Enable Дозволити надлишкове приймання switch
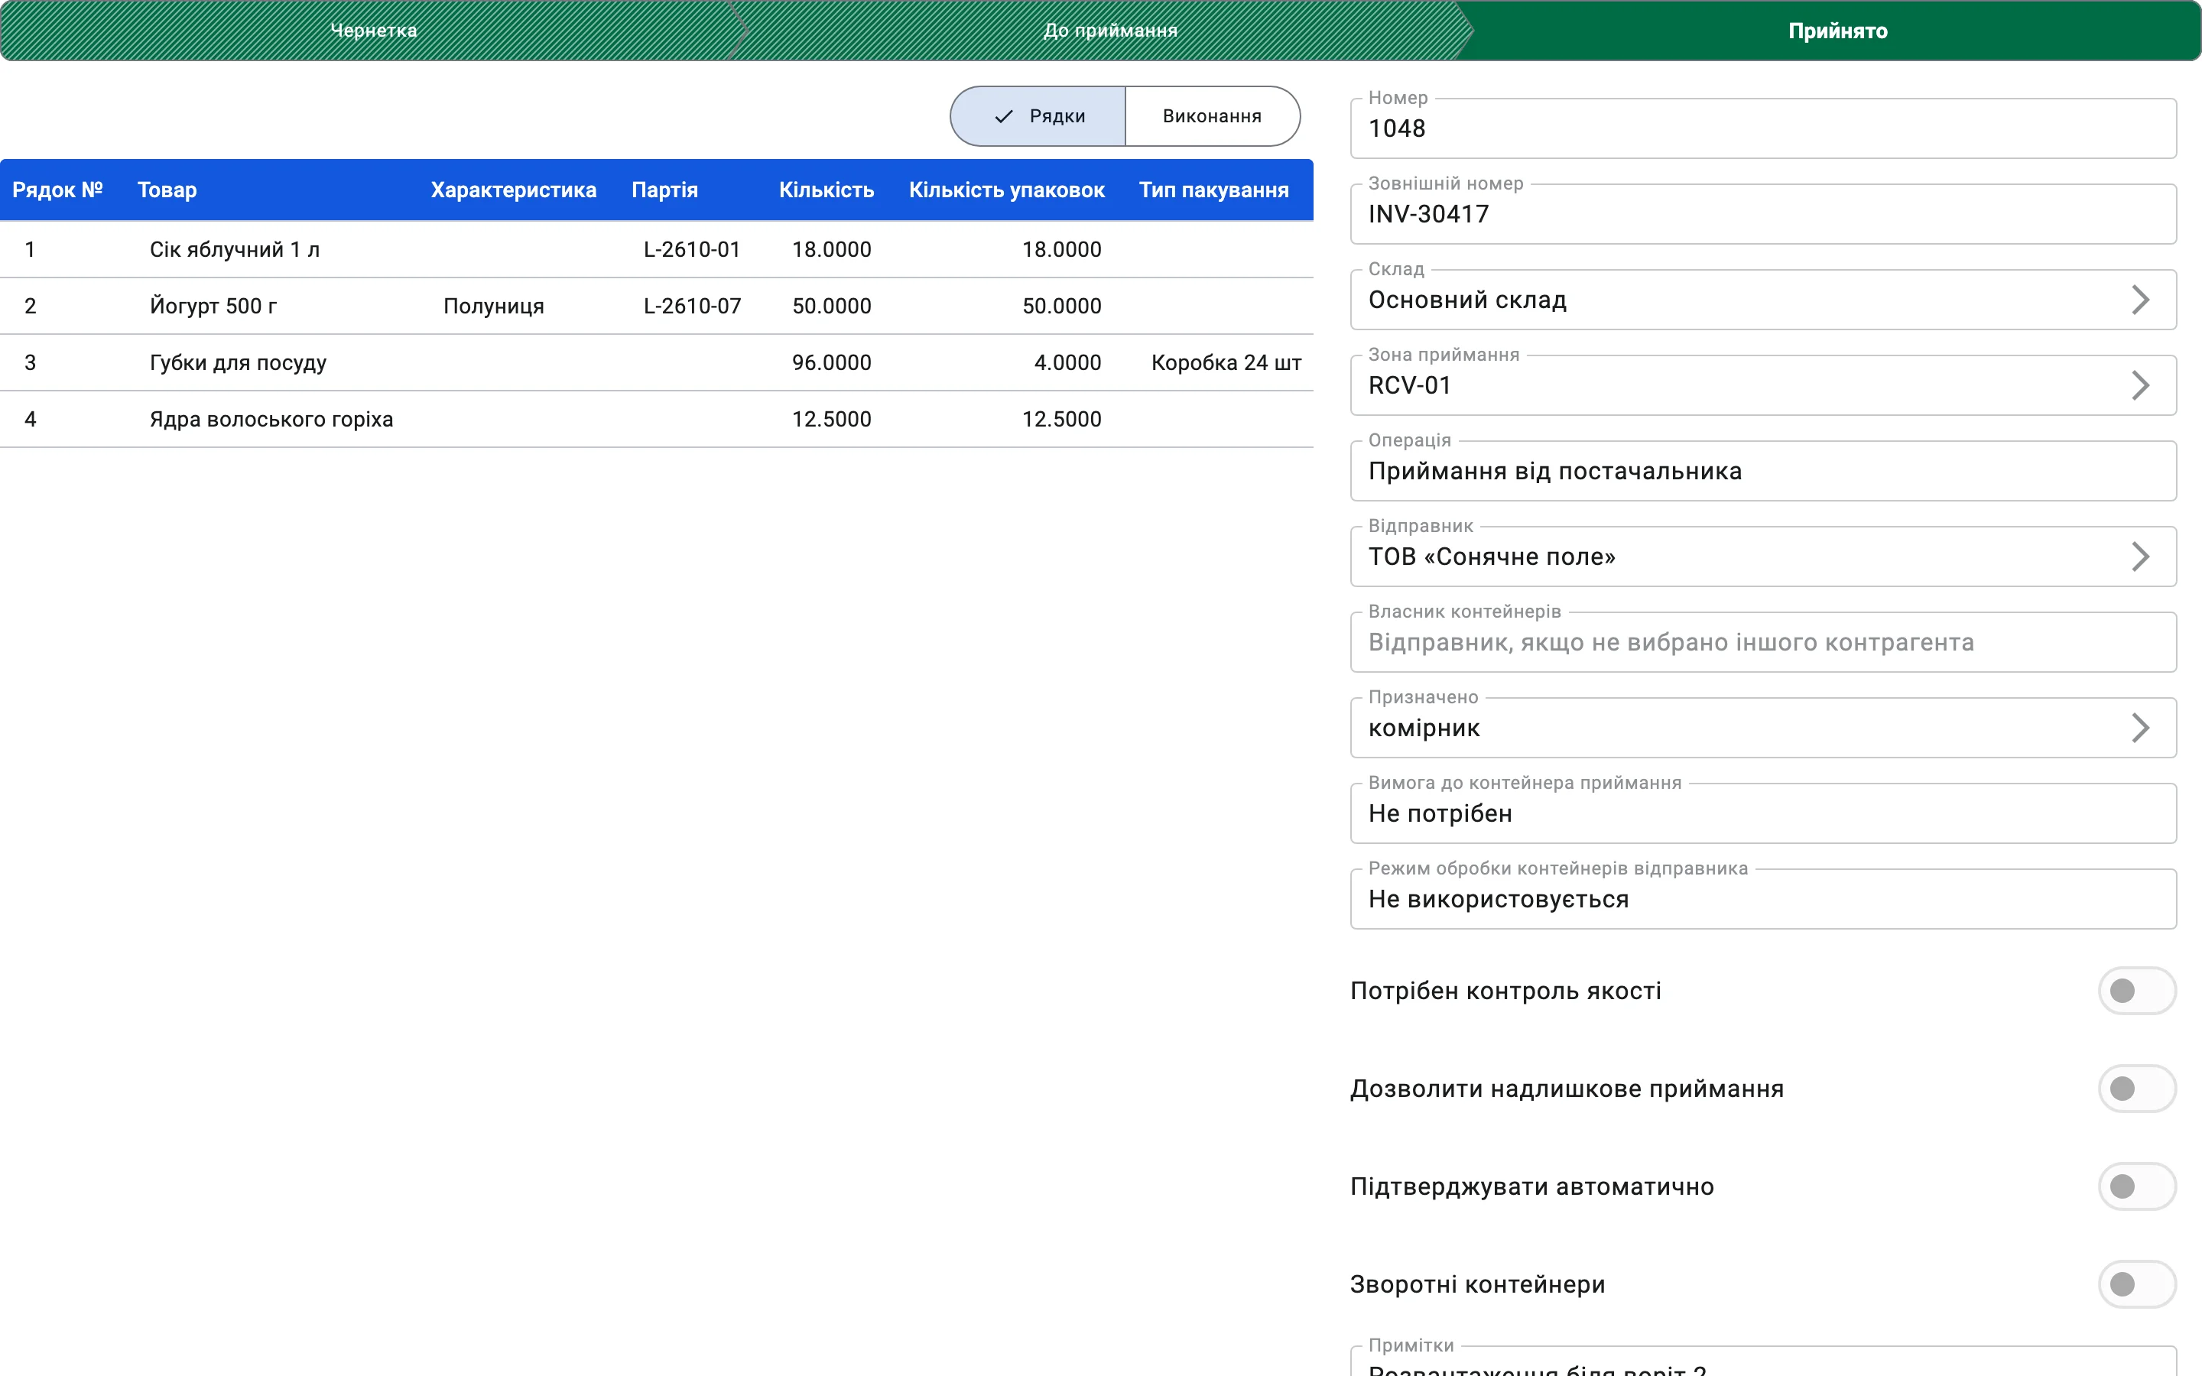The image size is (2202, 1376). point(2136,1089)
